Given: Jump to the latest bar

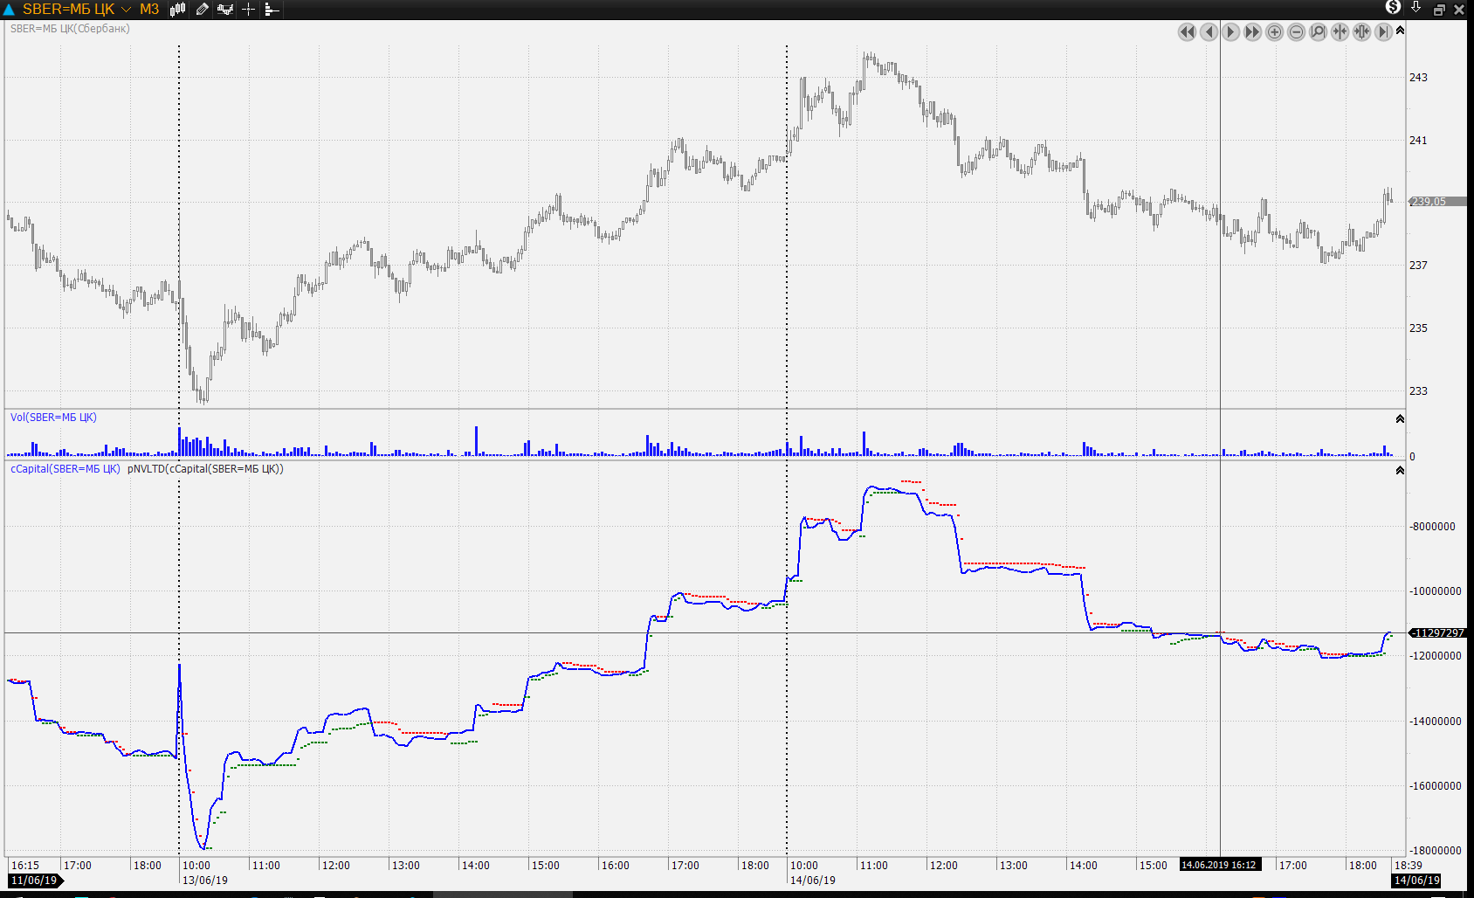Looking at the screenshot, I should point(1383,32).
